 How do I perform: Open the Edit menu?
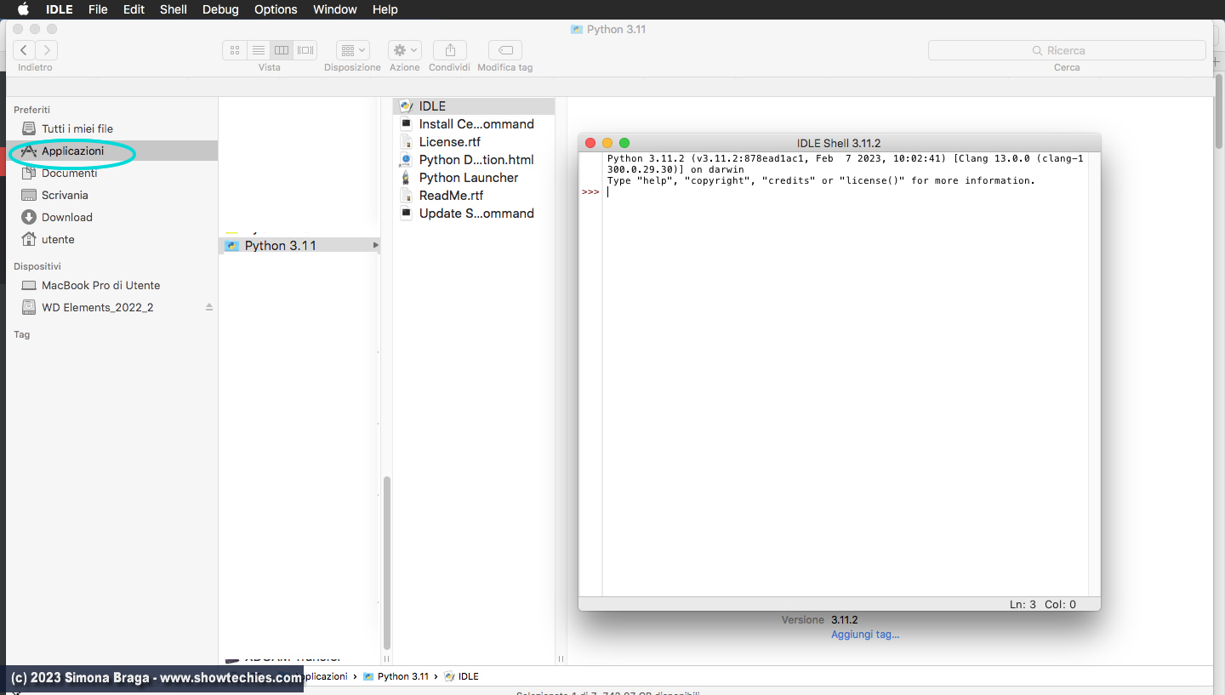[134, 9]
